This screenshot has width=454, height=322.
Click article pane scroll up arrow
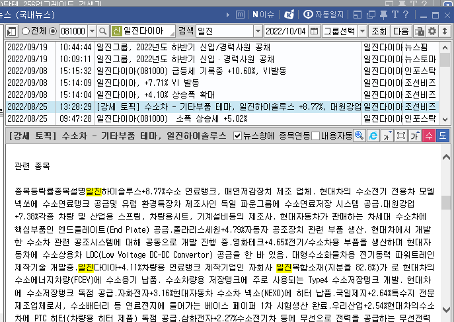coord(446,157)
